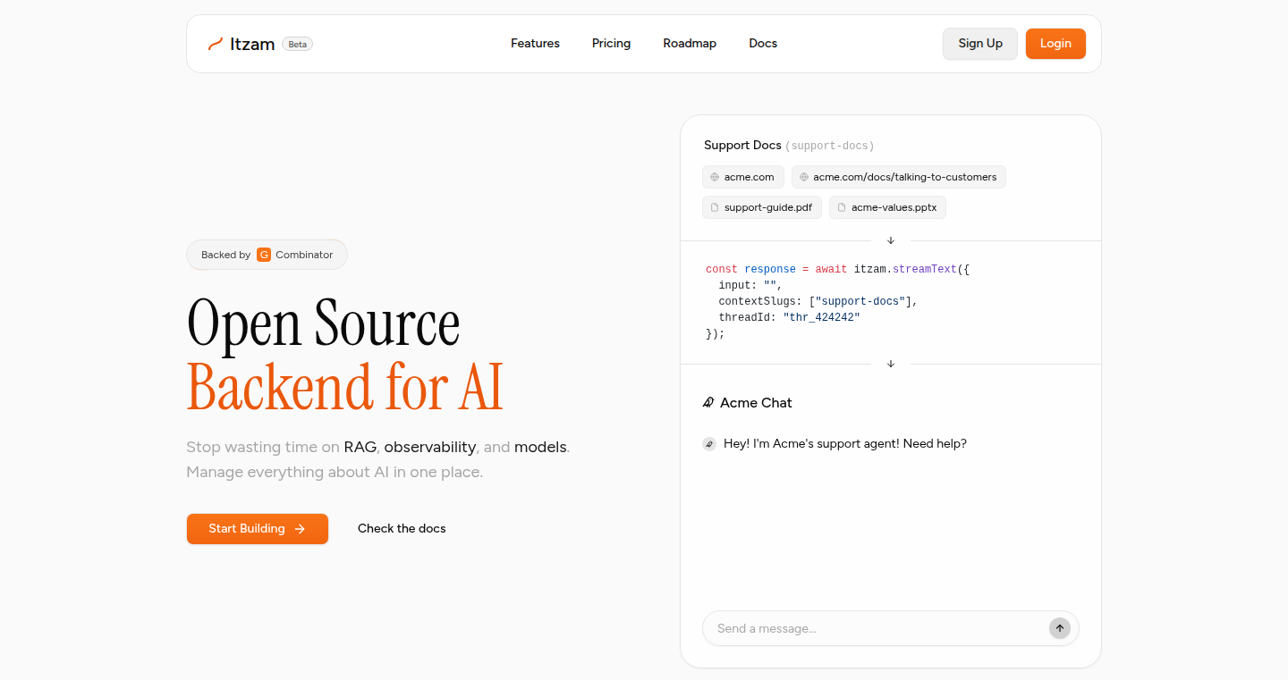Click the globe icon on acme.com chip
Viewport: 1288px width, 680px height.
click(715, 177)
